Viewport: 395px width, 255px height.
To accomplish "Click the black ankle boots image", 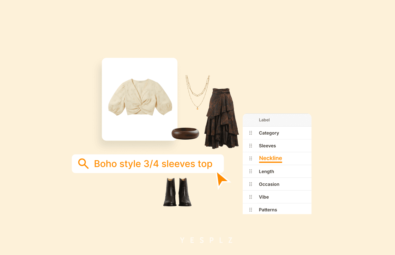I will point(178,192).
